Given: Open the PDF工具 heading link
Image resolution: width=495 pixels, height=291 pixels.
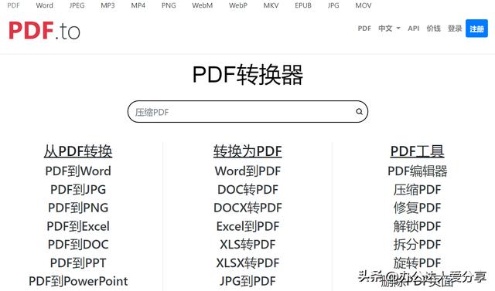Looking at the screenshot, I should (418, 151).
